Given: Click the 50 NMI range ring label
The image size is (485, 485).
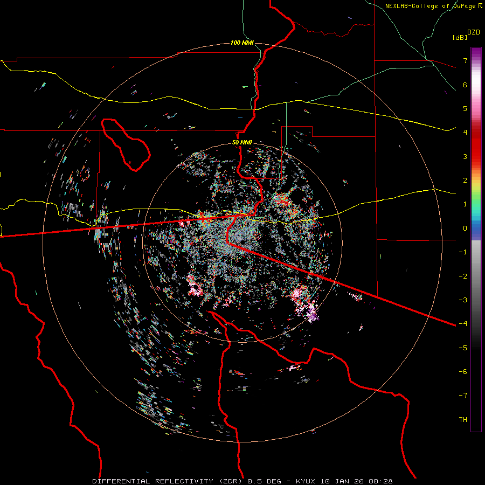Looking at the screenshot, I should [x=242, y=143].
